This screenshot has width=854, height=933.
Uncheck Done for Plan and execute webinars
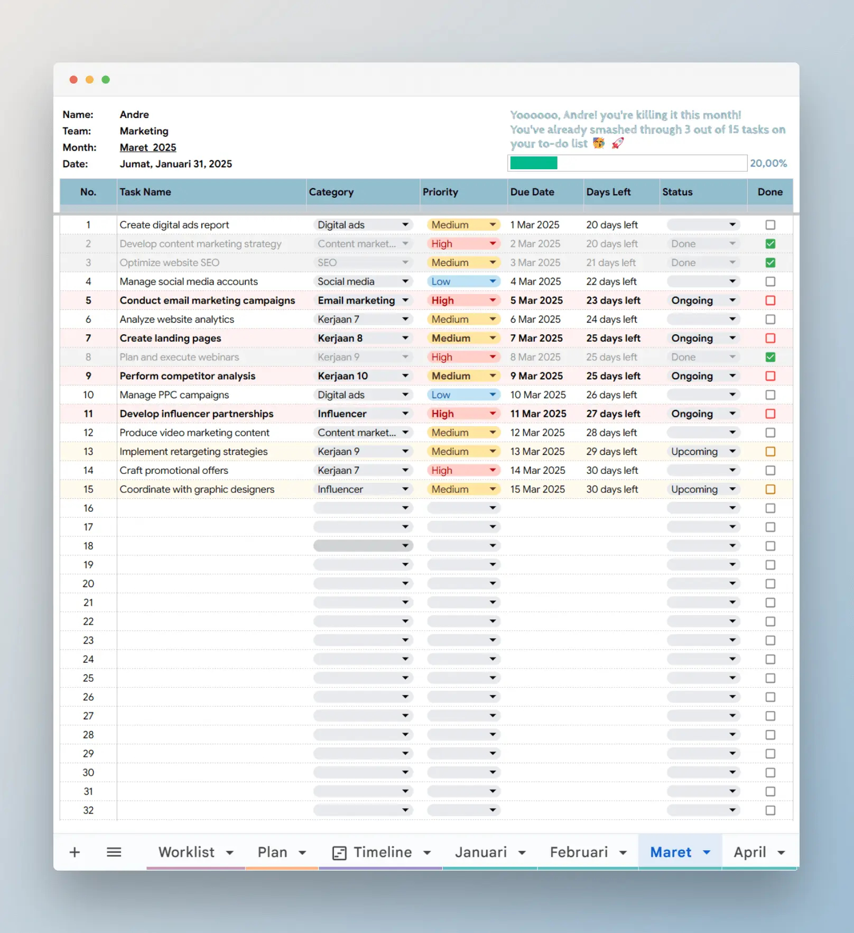coord(771,357)
